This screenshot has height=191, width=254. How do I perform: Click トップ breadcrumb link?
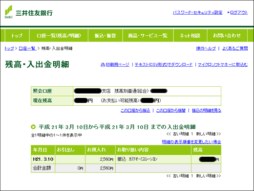coord(9,48)
